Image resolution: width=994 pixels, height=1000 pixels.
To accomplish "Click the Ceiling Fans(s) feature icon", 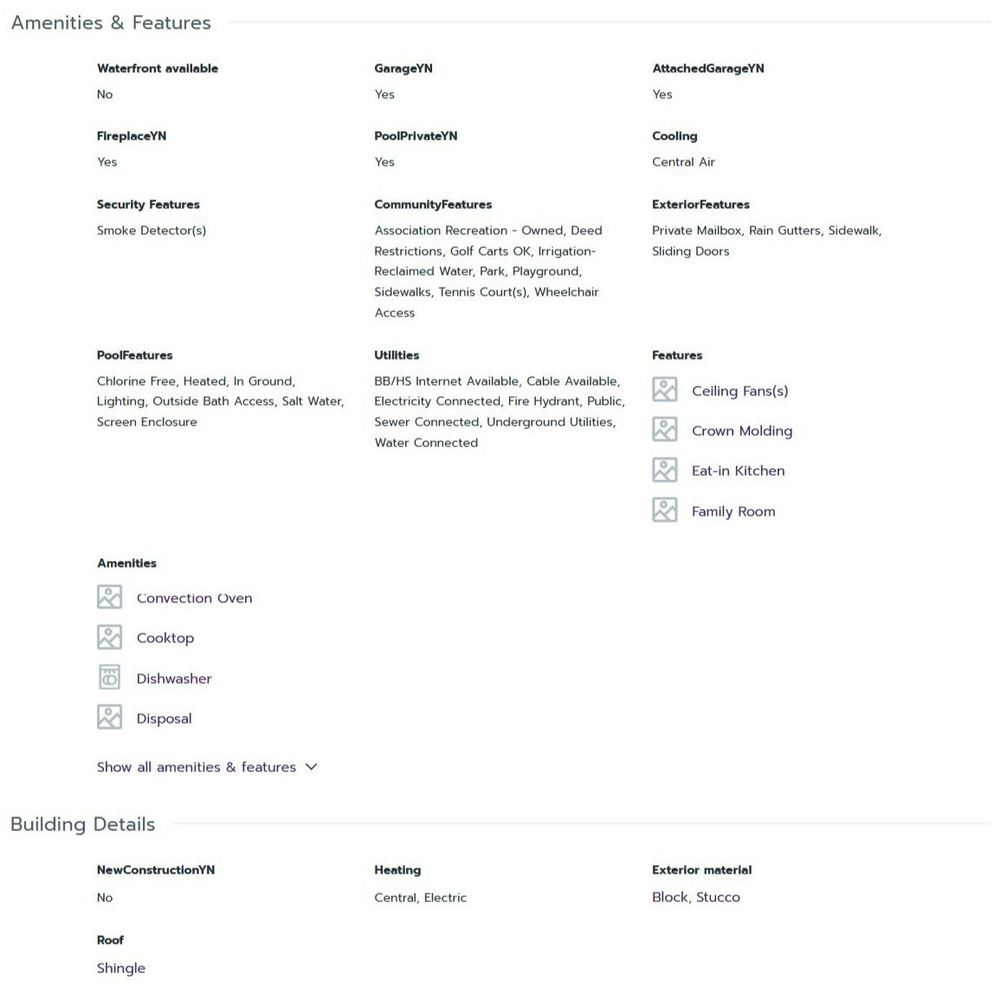I will point(665,390).
